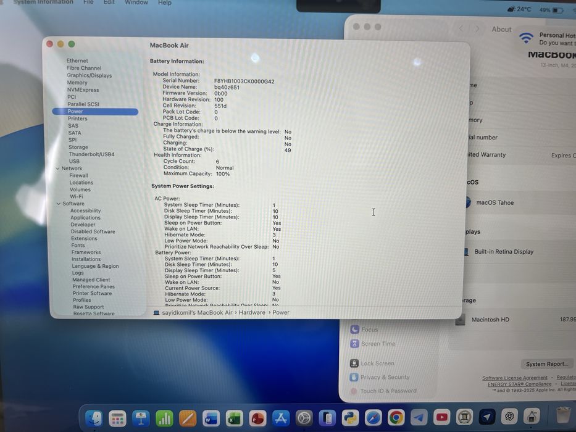Image resolution: width=576 pixels, height=432 pixels.
Task: Launch Python icon in the Dock
Action: pos(351,418)
